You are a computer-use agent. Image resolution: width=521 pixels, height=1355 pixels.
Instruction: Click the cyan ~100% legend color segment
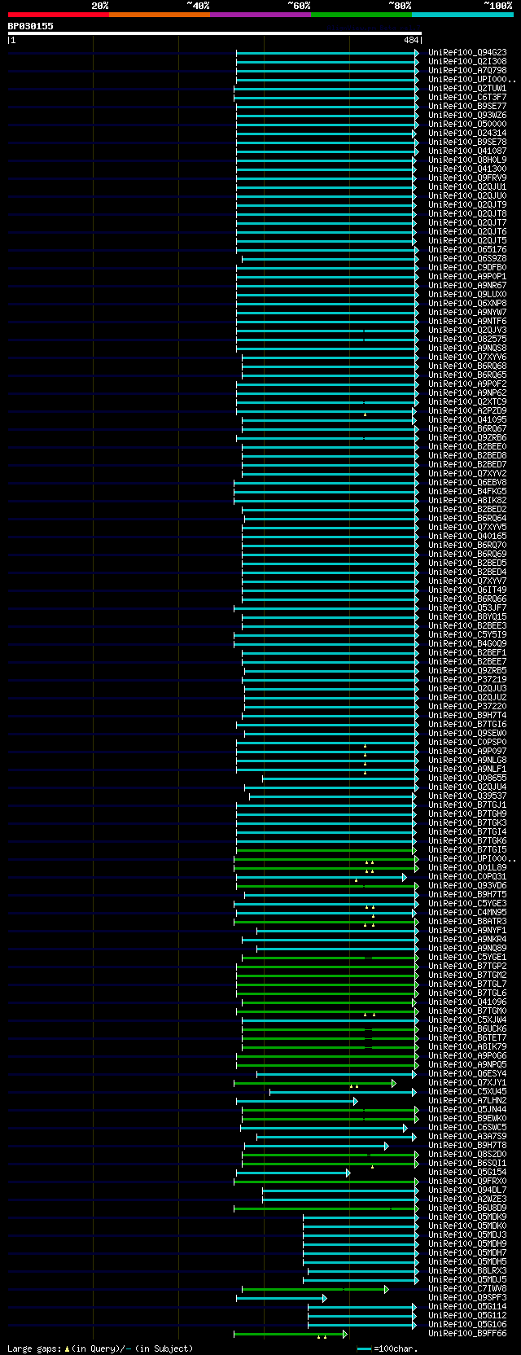(x=462, y=15)
